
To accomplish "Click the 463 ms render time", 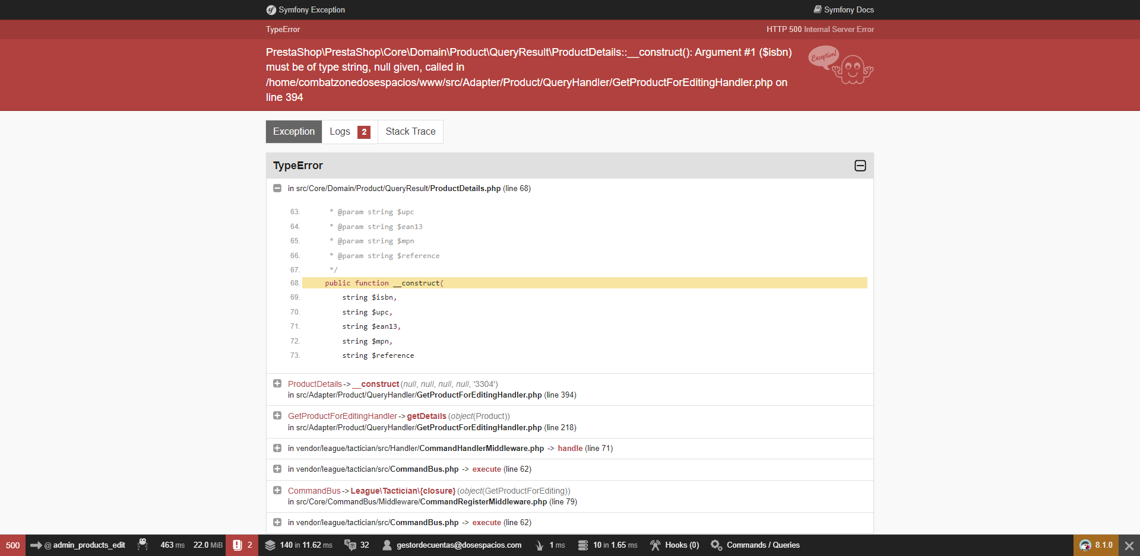I will pyautogui.click(x=172, y=545).
